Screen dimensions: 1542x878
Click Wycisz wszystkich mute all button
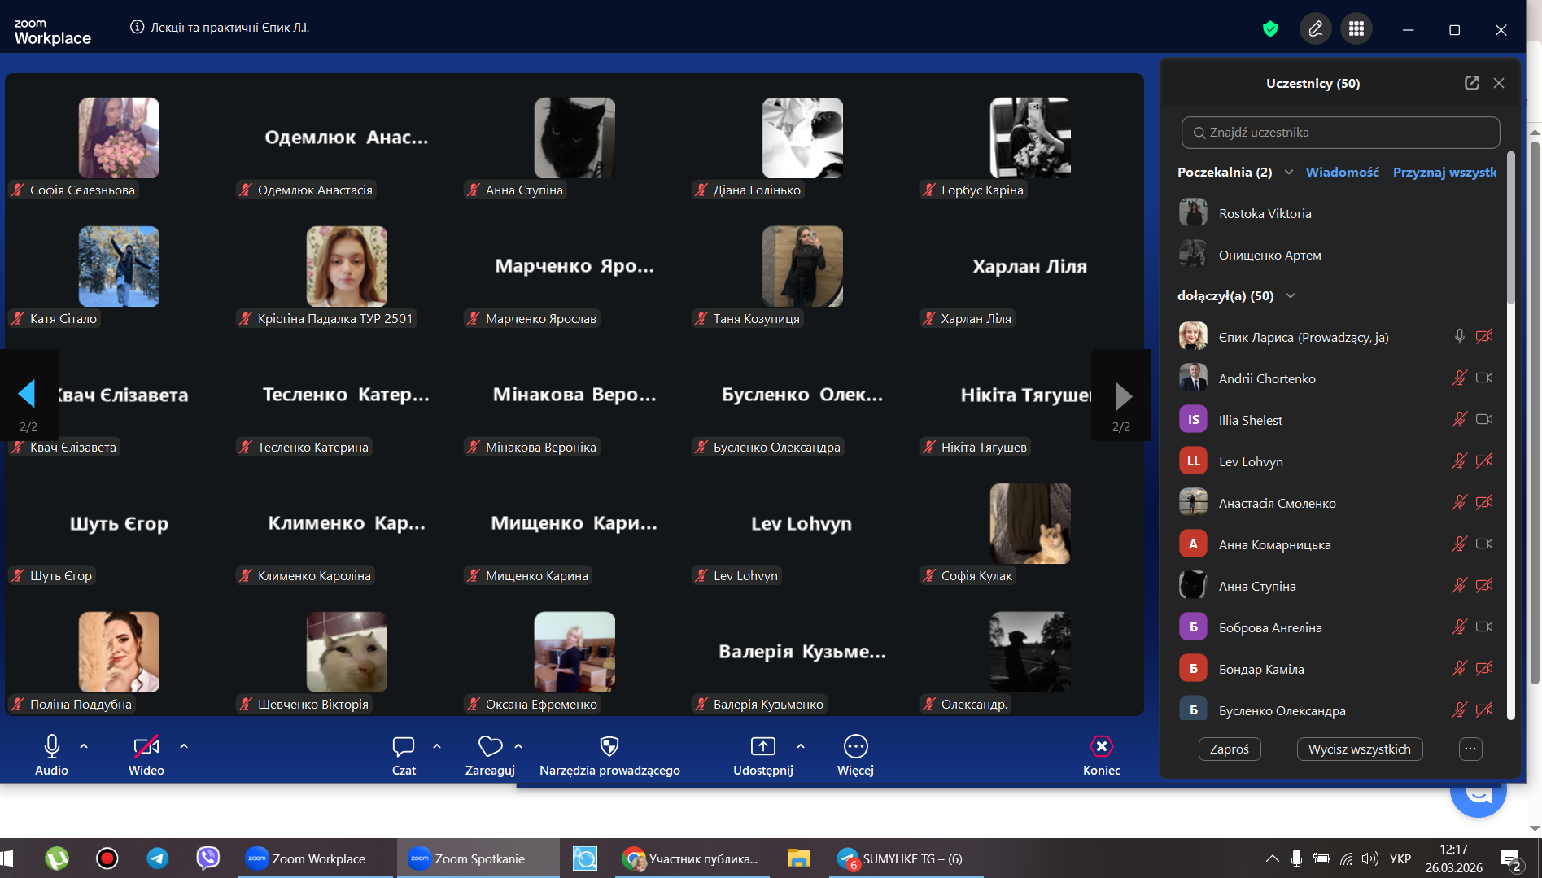tap(1359, 749)
